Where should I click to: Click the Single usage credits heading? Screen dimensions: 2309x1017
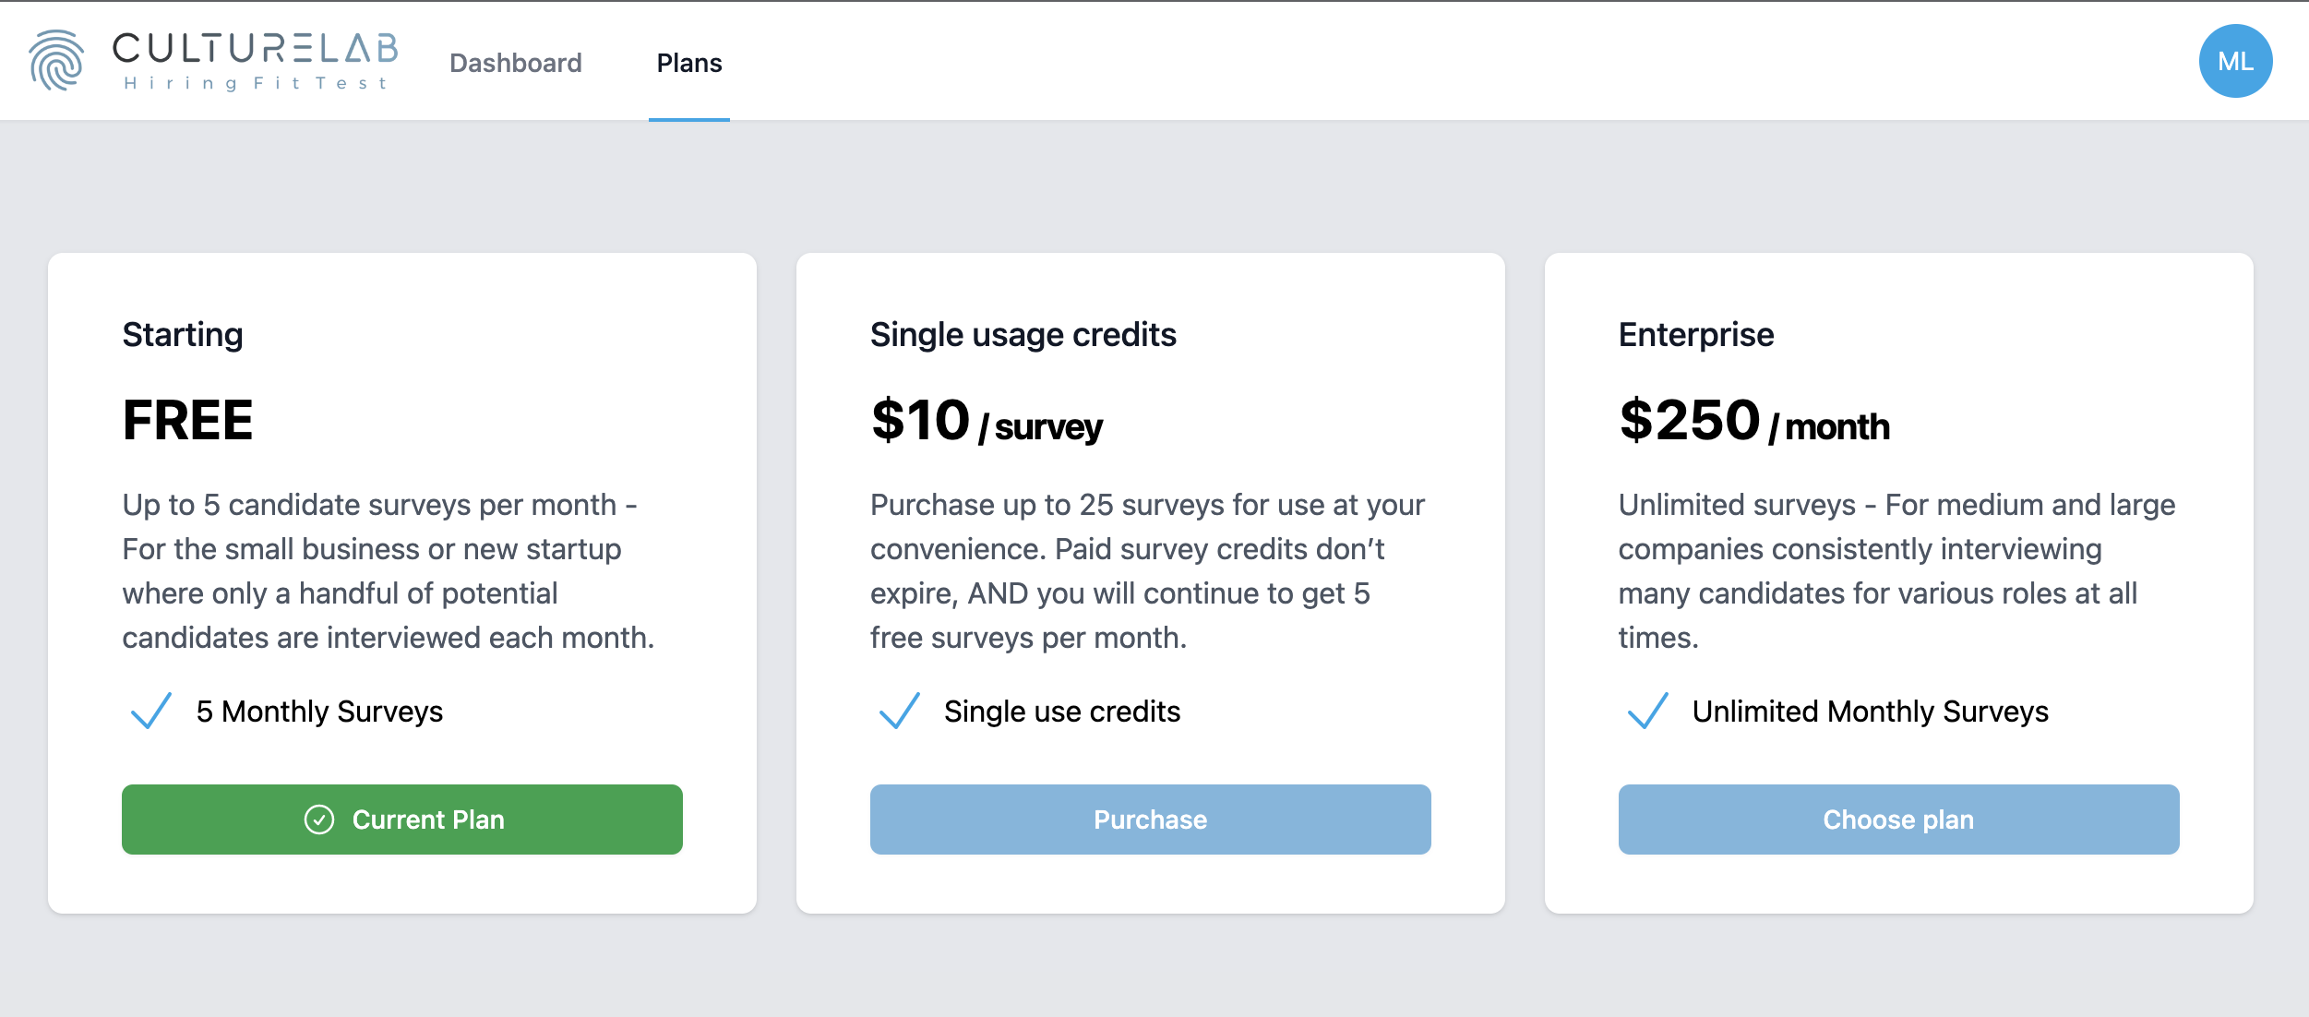pos(1023,335)
